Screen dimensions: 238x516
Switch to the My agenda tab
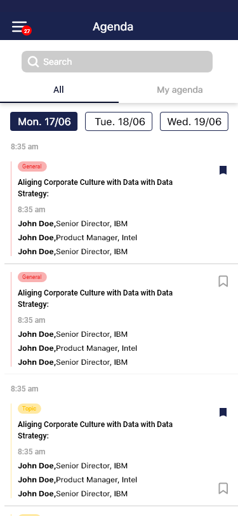[180, 90]
